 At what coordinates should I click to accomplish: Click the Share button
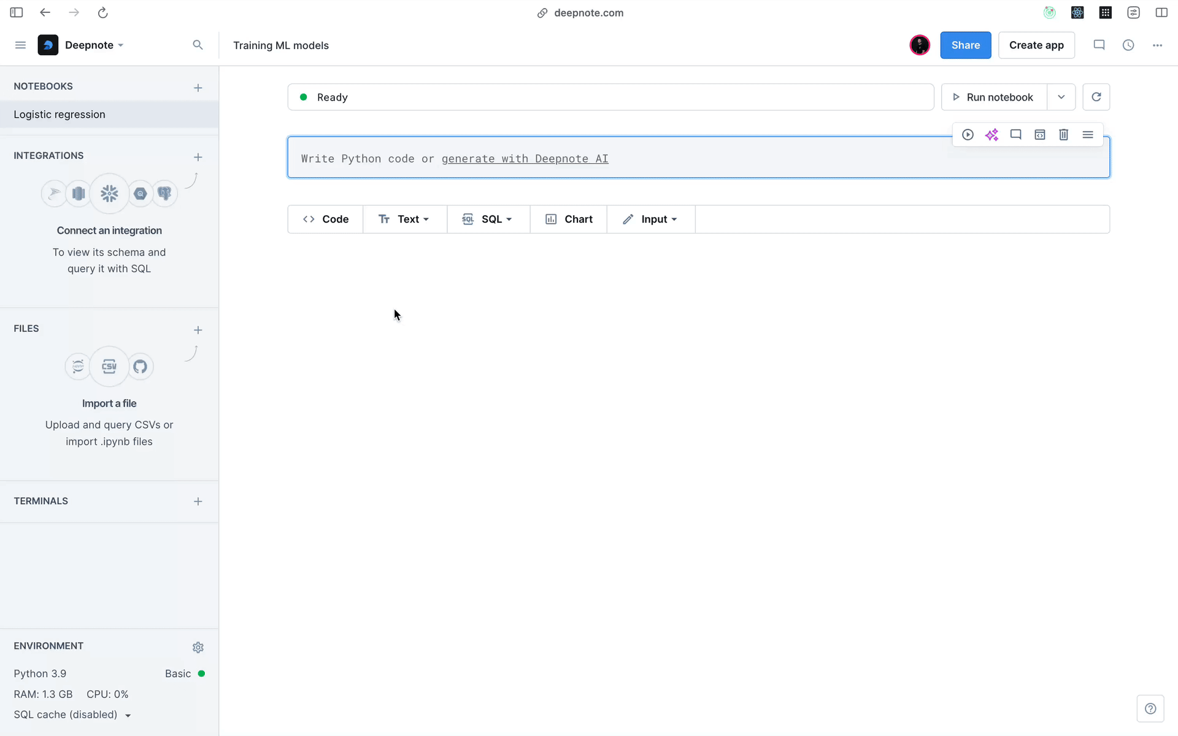tap(966, 45)
